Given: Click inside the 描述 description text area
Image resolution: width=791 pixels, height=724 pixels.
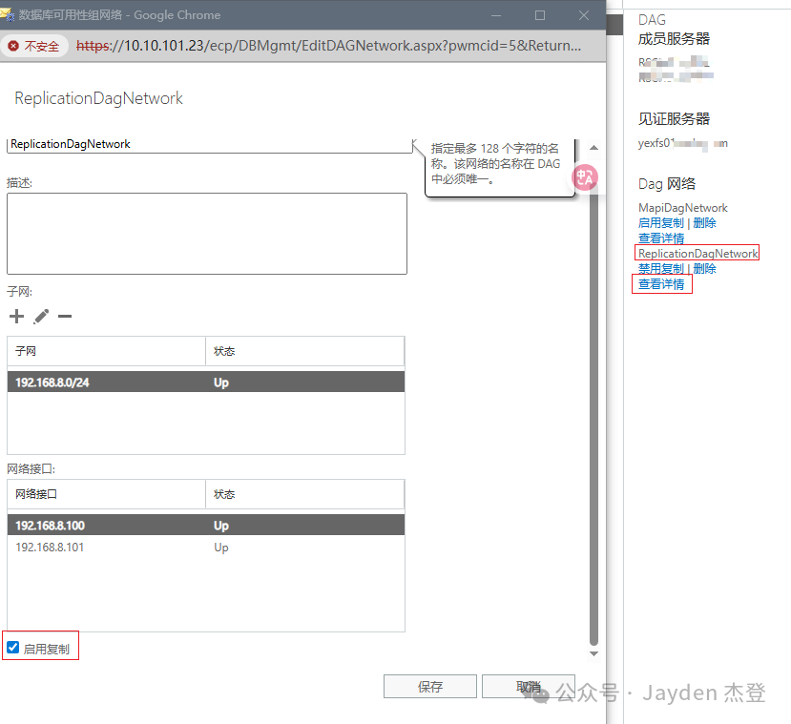Looking at the screenshot, I should point(206,234).
